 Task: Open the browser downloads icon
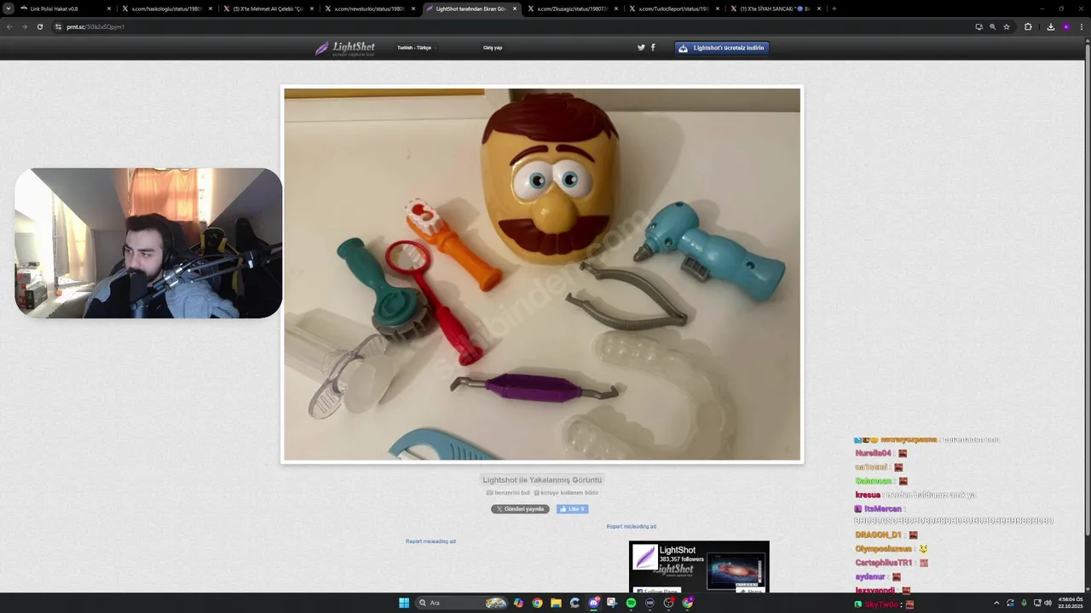[1050, 26]
